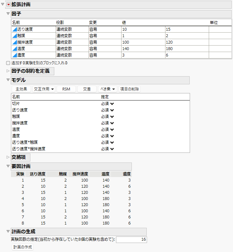Click the low value 140 for 温度
233x252 pixels.
pos(143,48)
